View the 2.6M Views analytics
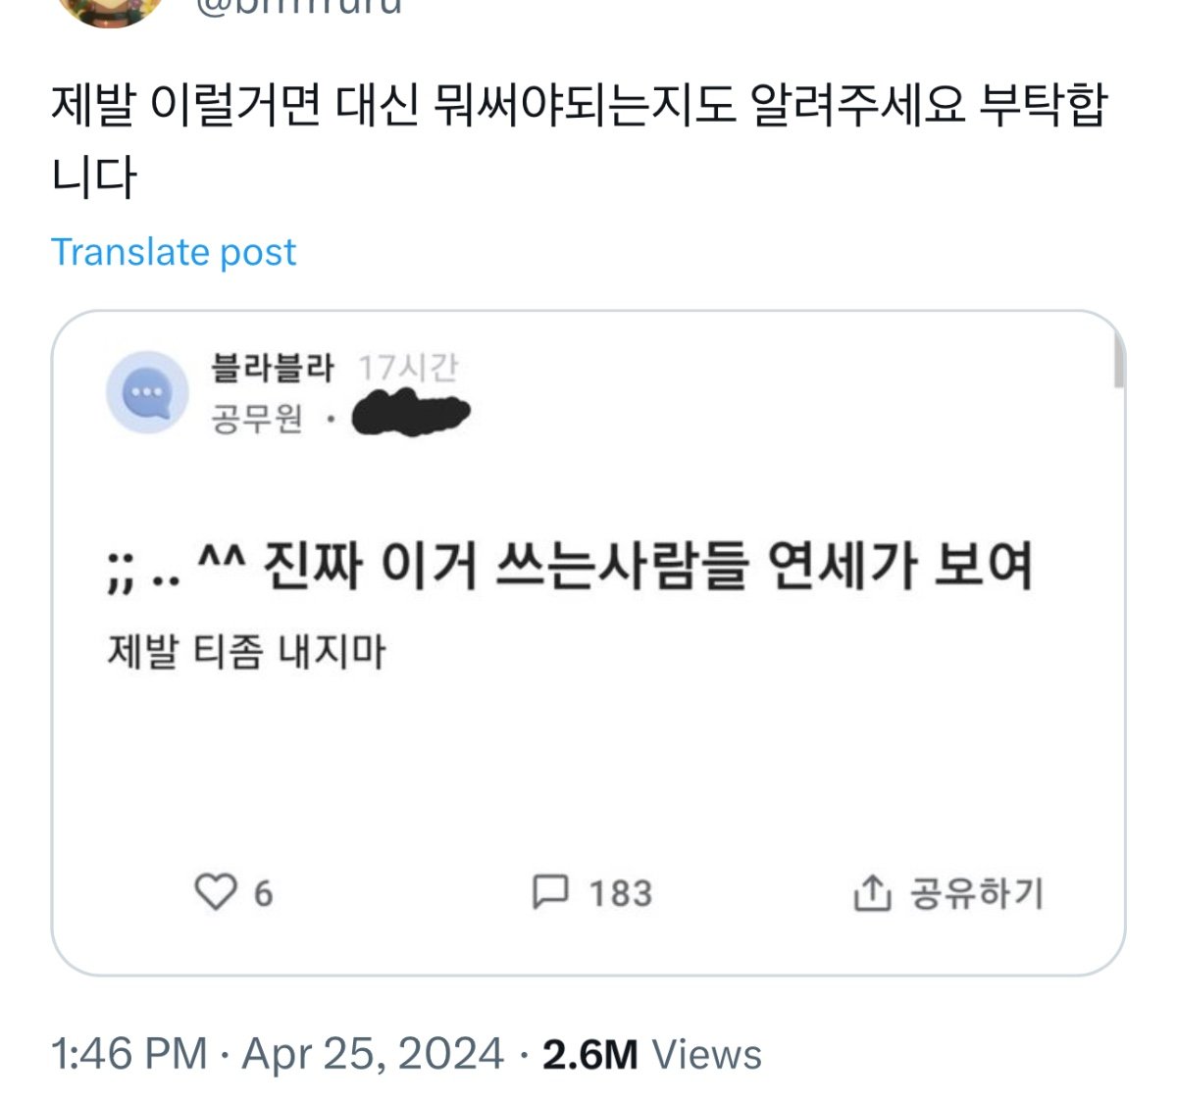The image size is (1177, 1103). pos(651,1054)
